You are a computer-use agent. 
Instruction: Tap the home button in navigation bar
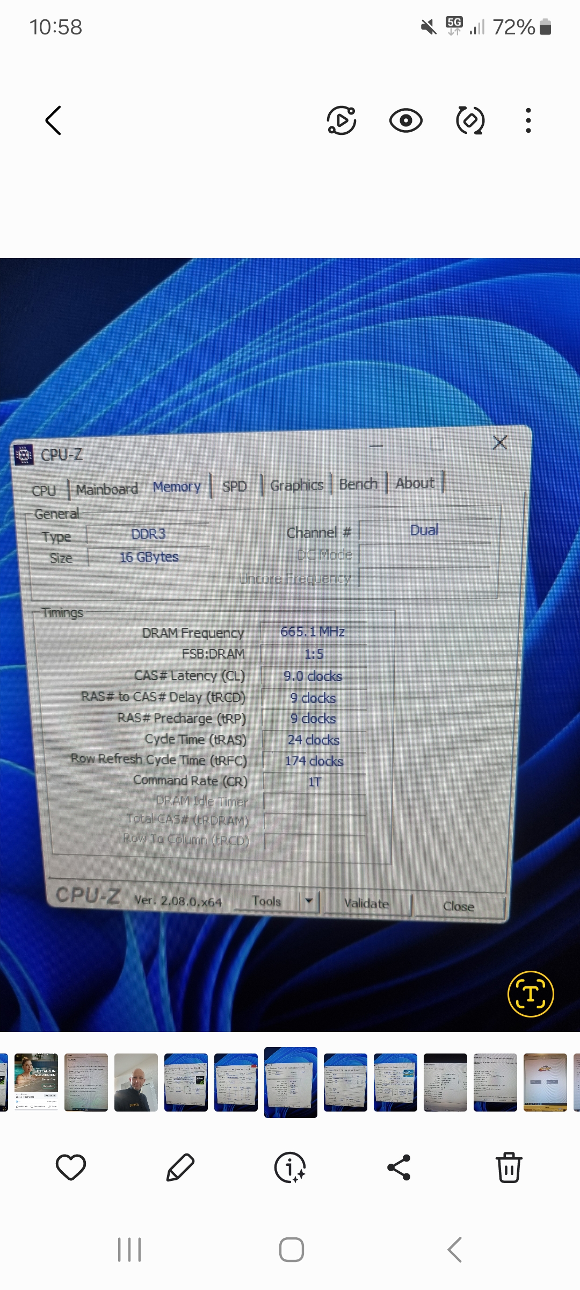point(291,1250)
